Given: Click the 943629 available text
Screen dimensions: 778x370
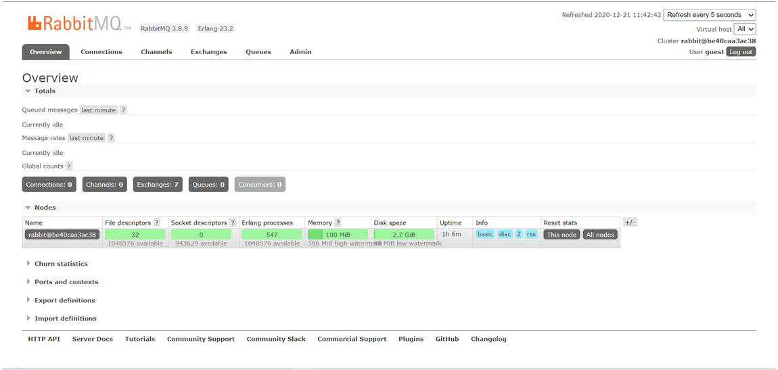Looking at the screenshot, I should coord(201,244).
